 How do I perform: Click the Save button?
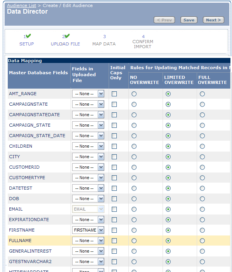[x=189, y=20]
